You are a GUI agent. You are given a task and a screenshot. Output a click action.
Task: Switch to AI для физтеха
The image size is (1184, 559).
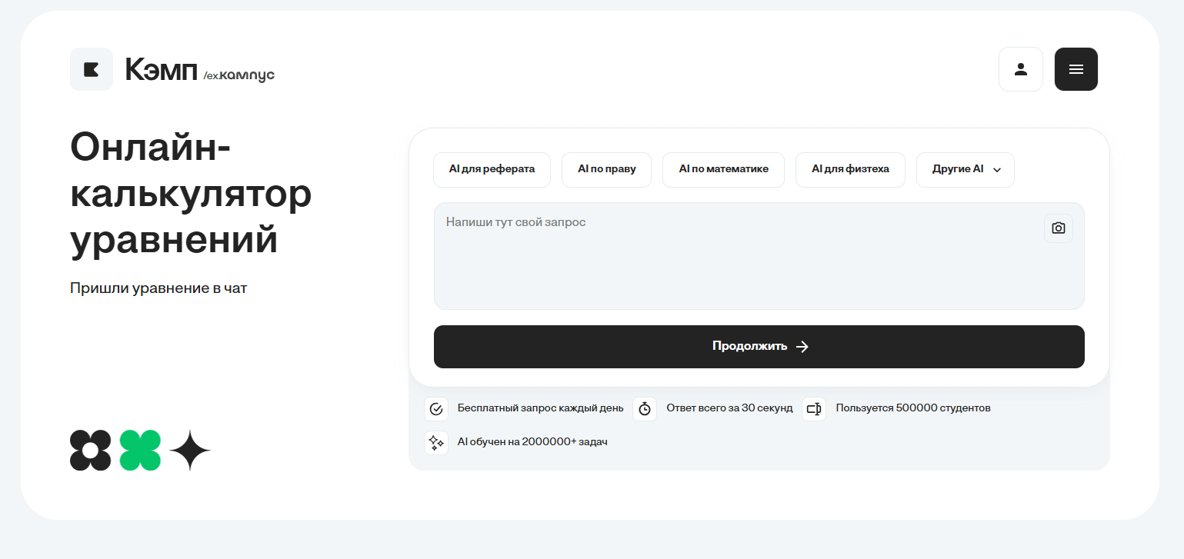(x=850, y=169)
